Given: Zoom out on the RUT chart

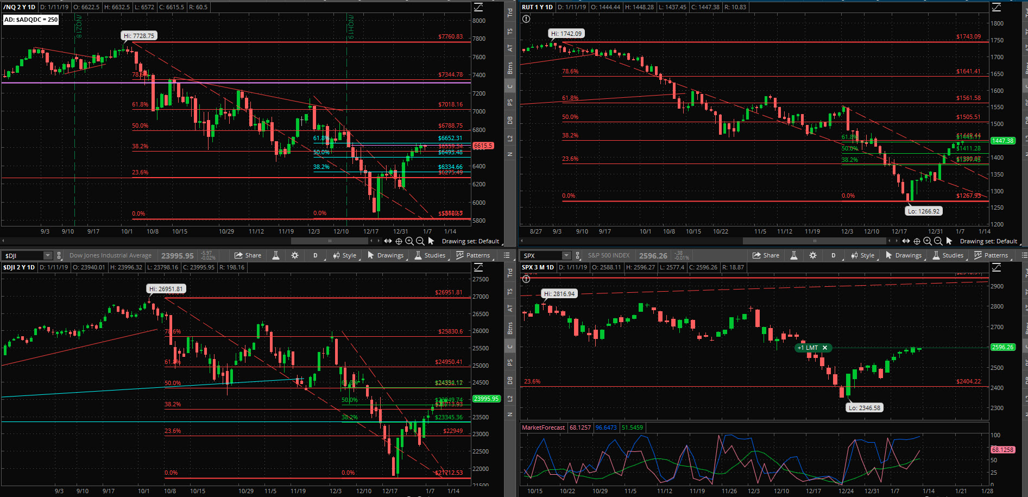Looking at the screenshot, I should (938, 241).
